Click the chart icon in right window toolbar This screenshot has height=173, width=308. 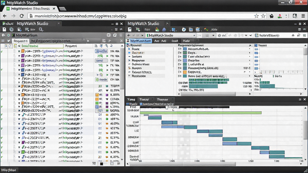tap(157, 29)
